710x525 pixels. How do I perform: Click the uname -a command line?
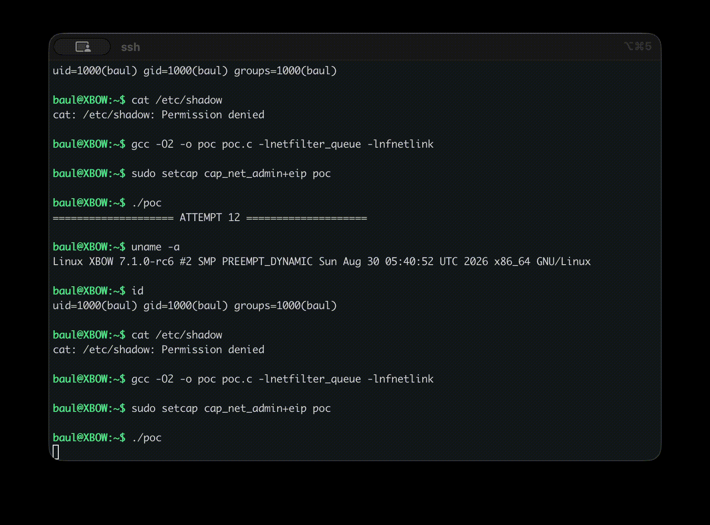116,247
